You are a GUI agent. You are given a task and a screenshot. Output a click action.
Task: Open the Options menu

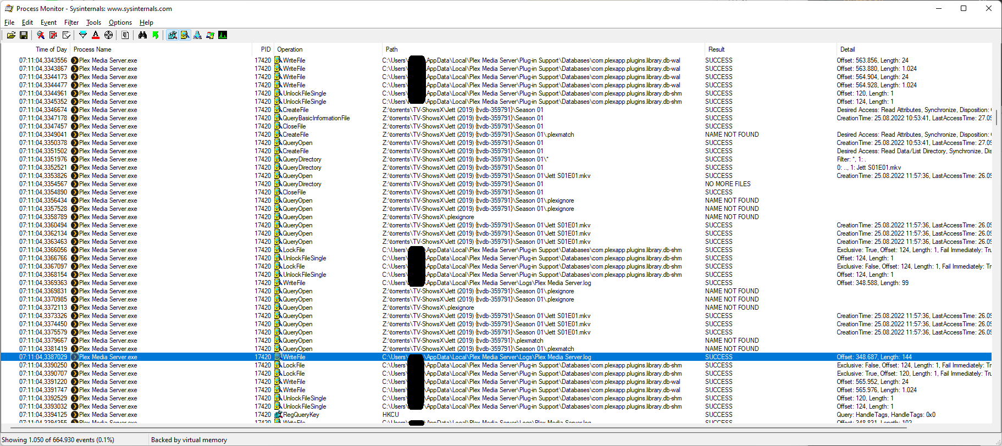point(120,23)
